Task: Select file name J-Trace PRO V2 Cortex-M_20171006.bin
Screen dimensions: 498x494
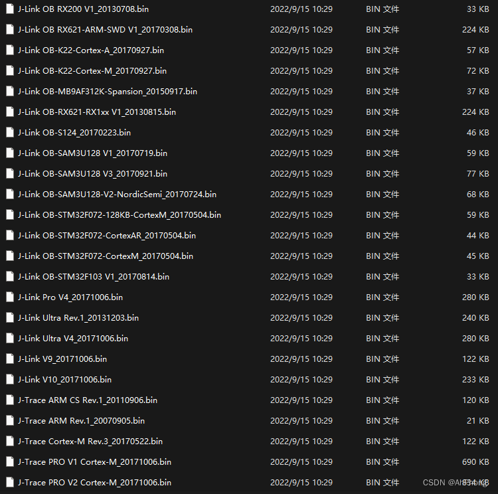Action: [95, 483]
